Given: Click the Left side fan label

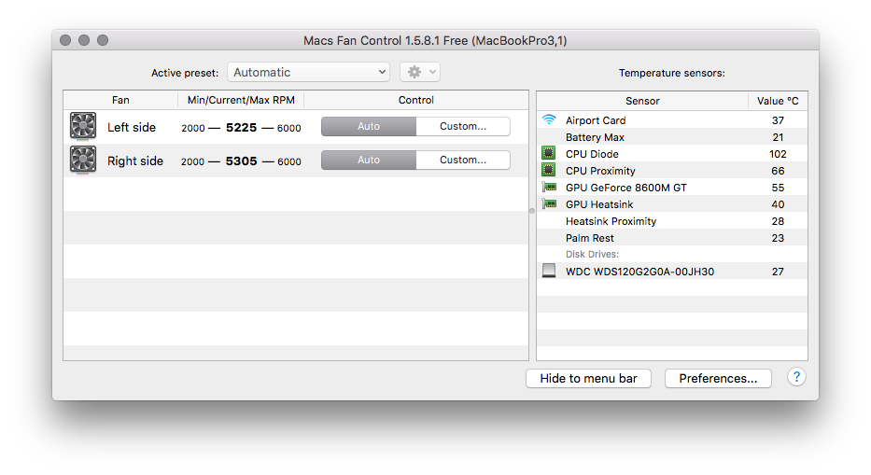Looking at the screenshot, I should click(132, 127).
